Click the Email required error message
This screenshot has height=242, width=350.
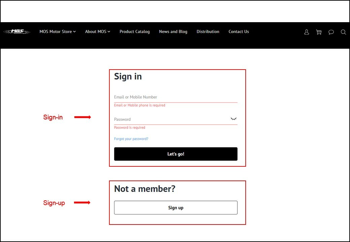click(x=140, y=105)
